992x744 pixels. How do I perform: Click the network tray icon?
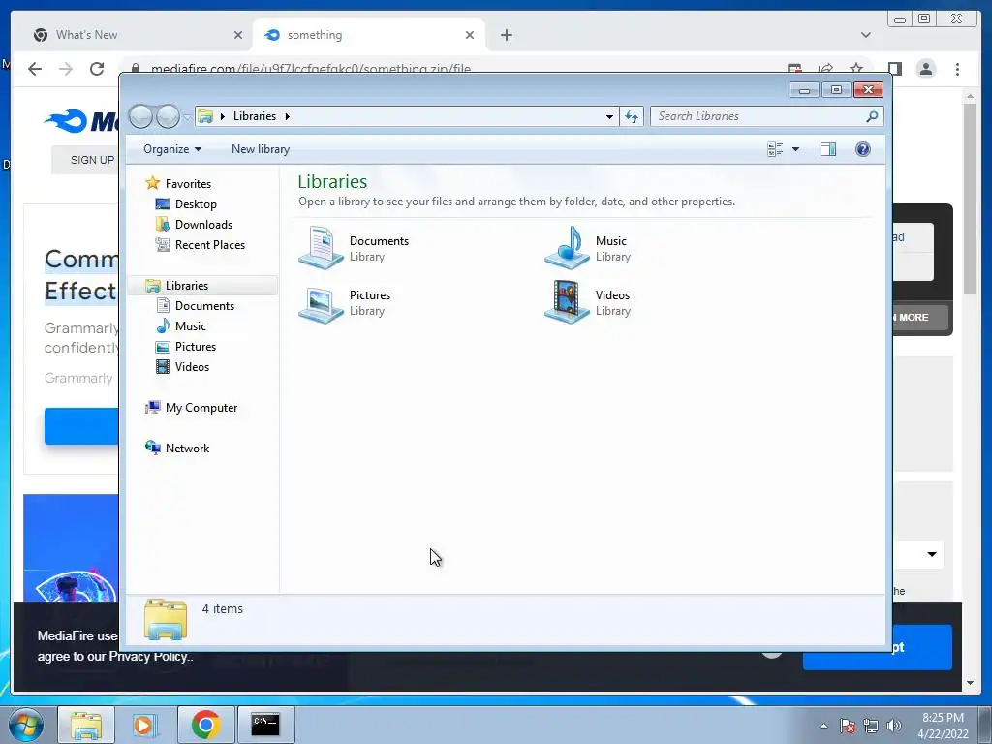click(871, 726)
